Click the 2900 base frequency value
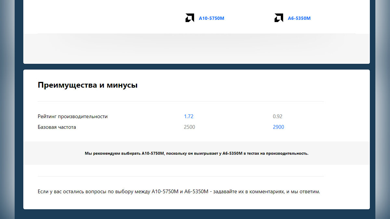The image size is (390, 219). [x=278, y=127]
